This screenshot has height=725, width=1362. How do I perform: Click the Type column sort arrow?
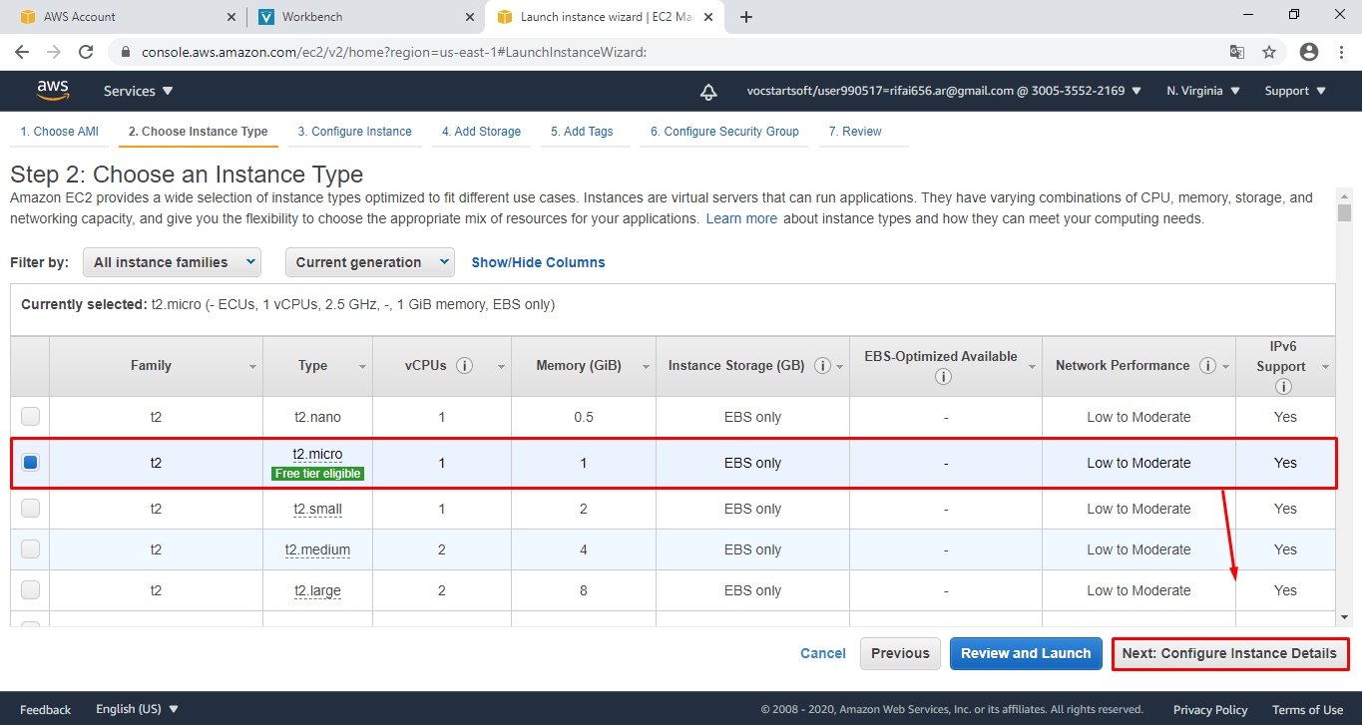coord(362,367)
